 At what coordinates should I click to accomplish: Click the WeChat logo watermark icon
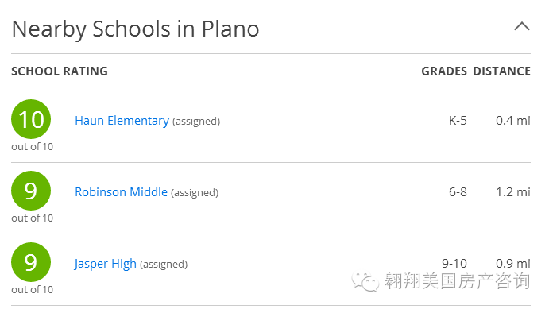point(365,281)
